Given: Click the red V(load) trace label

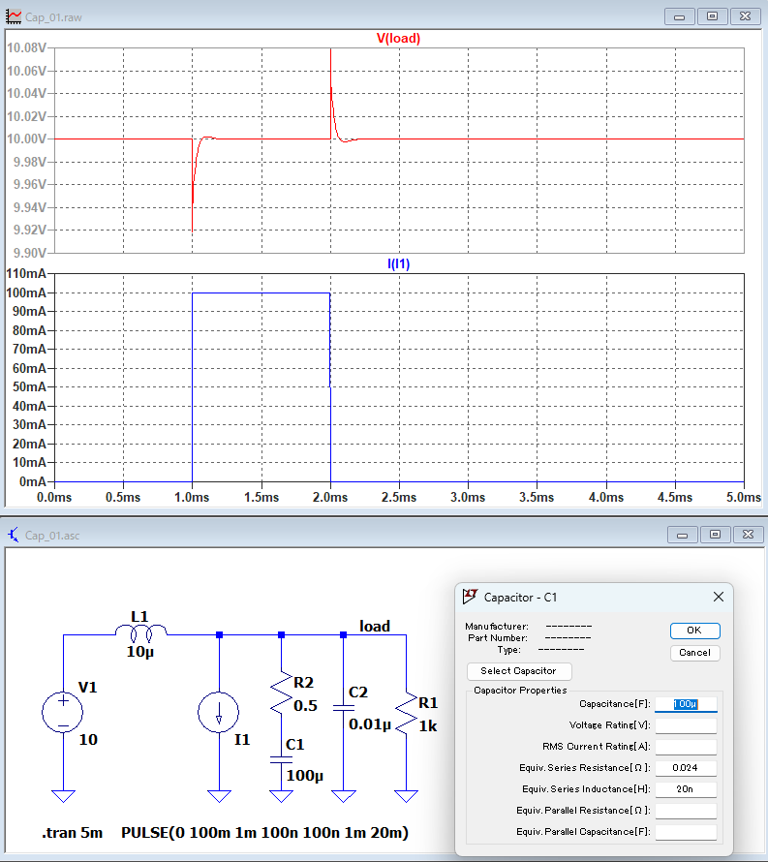Looking at the screenshot, I should (398, 39).
